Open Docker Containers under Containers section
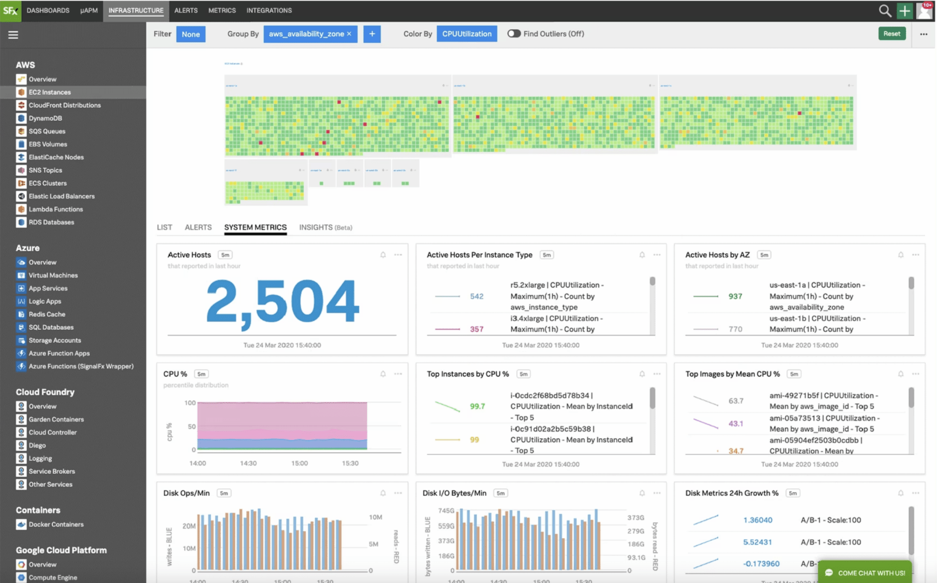The height and width of the screenshot is (583, 937). pos(55,524)
